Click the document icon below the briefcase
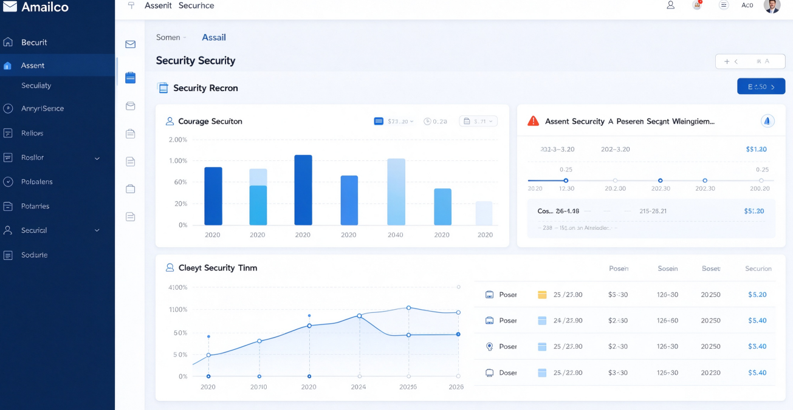The width and height of the screenshot is (793, 410). pos(130,162)
